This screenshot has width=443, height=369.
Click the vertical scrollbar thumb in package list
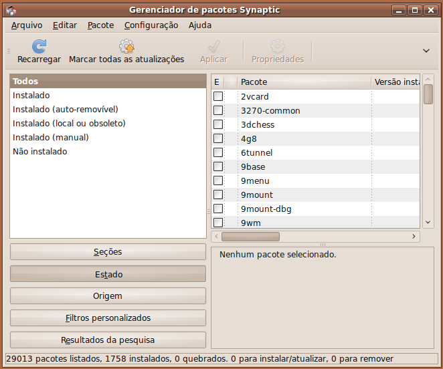tap(428, 94)
